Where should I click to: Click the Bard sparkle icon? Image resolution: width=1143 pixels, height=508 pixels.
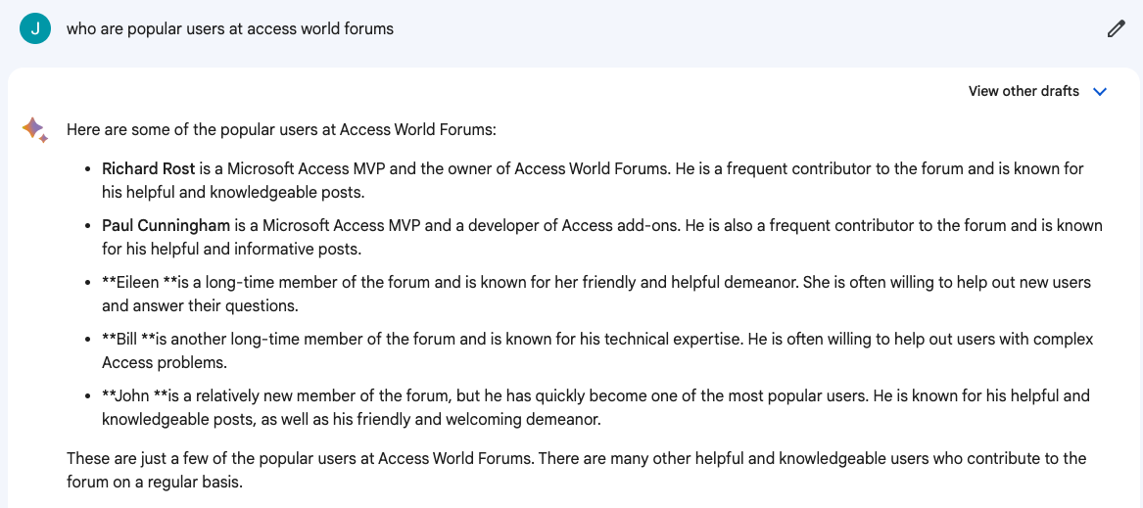click(35, 129)
